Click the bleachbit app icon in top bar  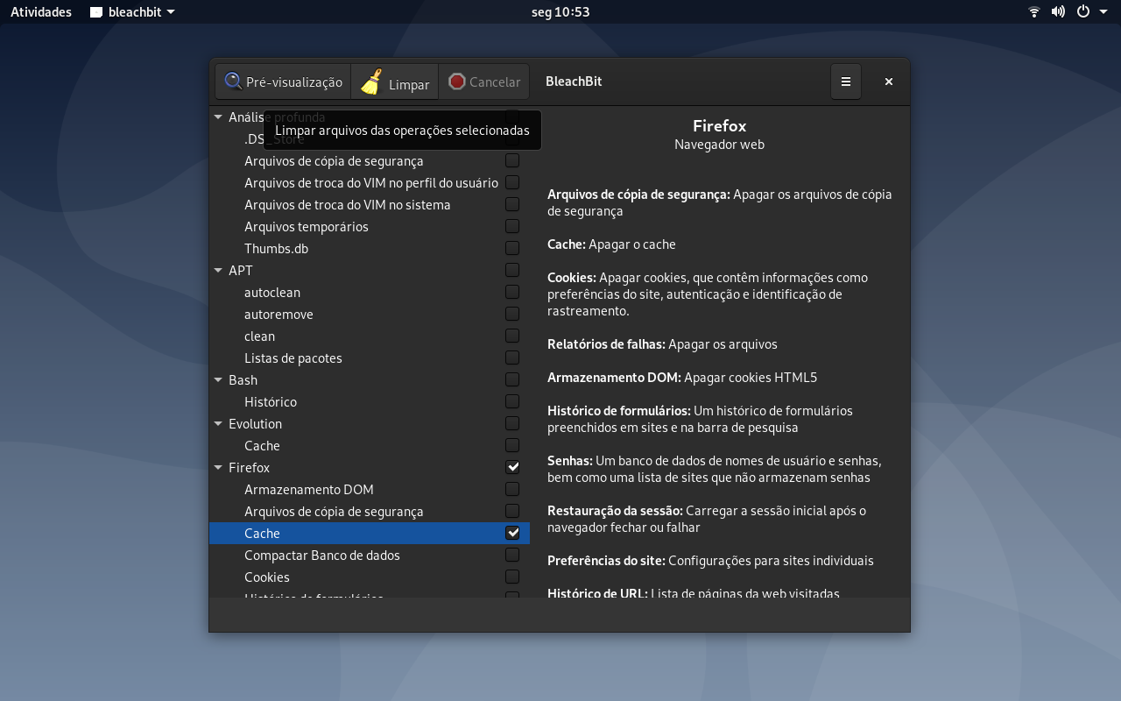tap(96, 12)
